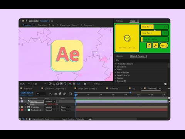Open the Wiggle panel menu icon
Screen dimensions: 185x139
pyautogui.click(x=138, y=21)
